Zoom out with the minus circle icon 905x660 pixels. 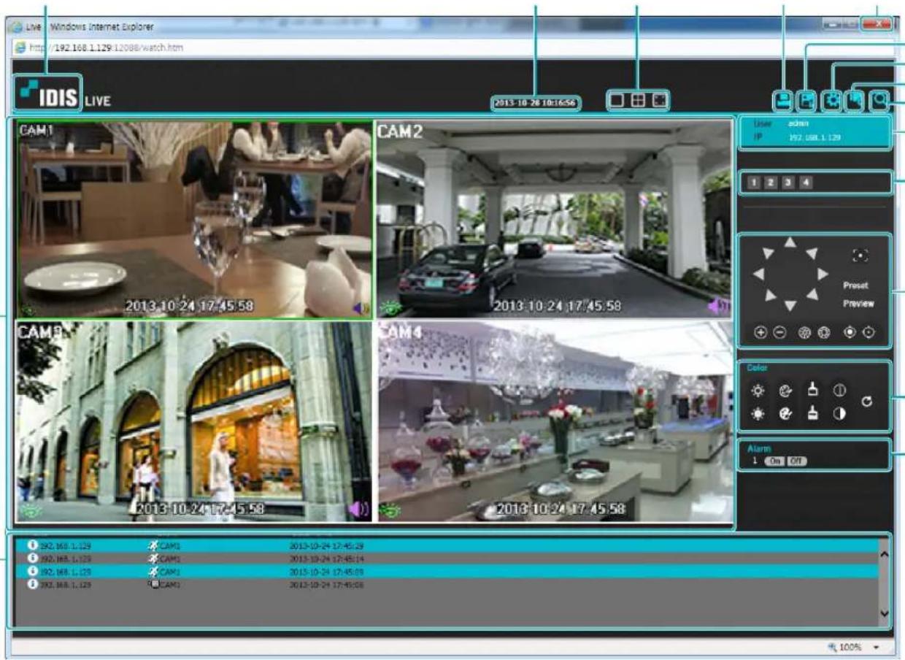(x=779, y=332)
